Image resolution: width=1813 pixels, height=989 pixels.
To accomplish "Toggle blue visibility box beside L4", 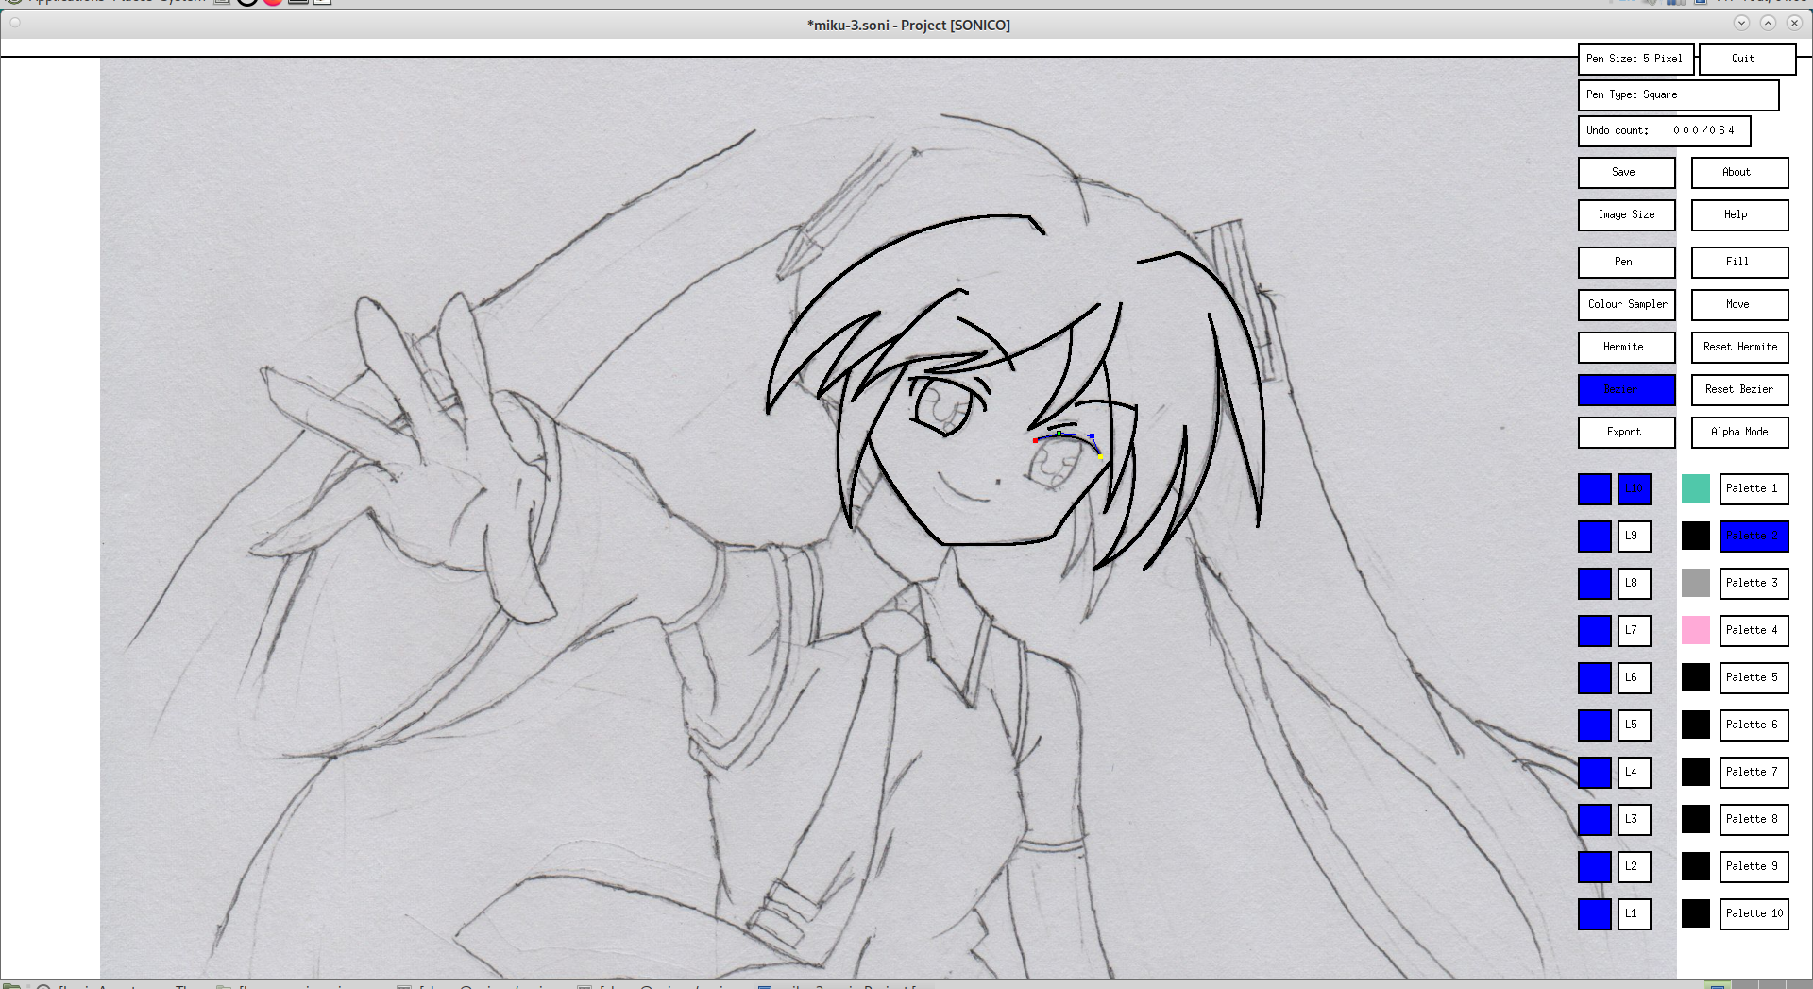I will coord(1595,772).
